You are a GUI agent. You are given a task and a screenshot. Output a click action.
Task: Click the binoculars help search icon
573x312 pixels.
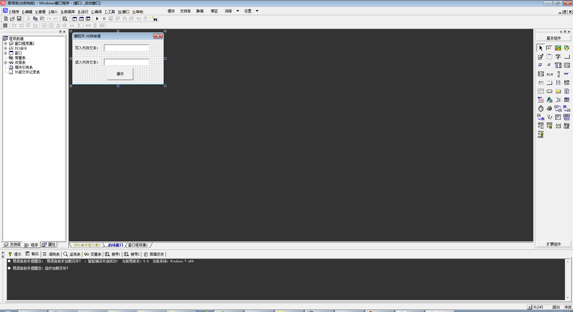pos(155,19)
